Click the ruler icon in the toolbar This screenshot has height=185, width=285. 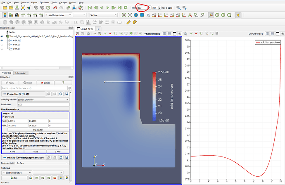[128, 22]
